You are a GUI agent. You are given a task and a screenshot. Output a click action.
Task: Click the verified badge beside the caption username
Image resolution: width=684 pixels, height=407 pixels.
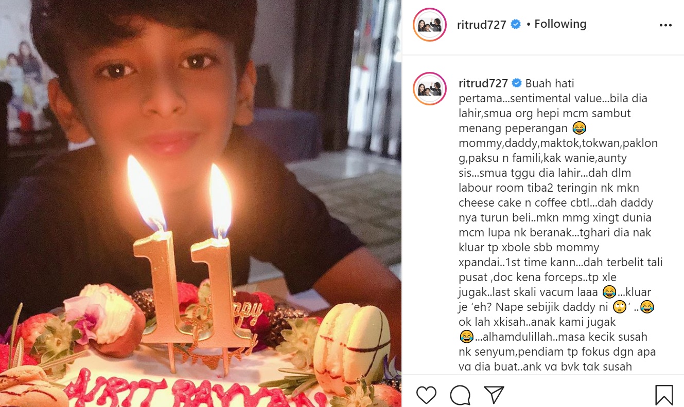(517, 83)
